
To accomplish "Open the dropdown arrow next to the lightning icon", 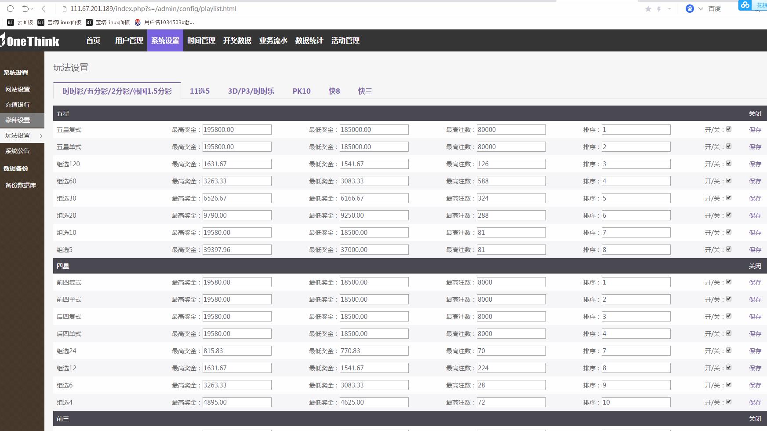I will click(669, 9).
